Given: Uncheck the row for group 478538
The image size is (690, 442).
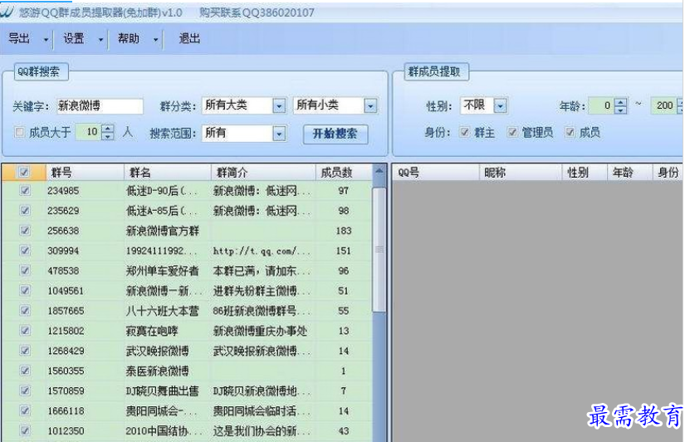Looking at the screenshot, I should pyautogui.click(x=25, y=271).
